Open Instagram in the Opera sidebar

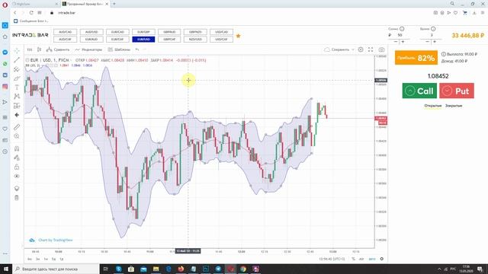(x=5, y=87)
